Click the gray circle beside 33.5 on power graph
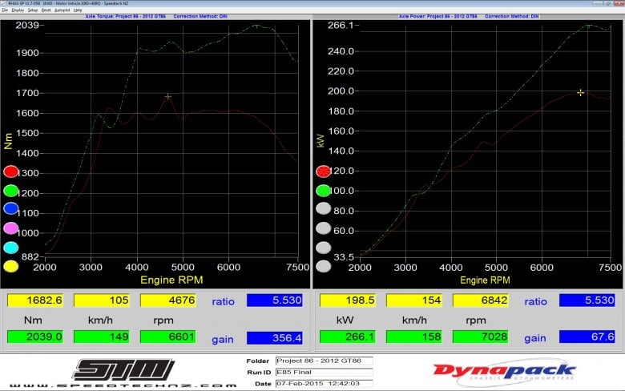 coord(323,248)
